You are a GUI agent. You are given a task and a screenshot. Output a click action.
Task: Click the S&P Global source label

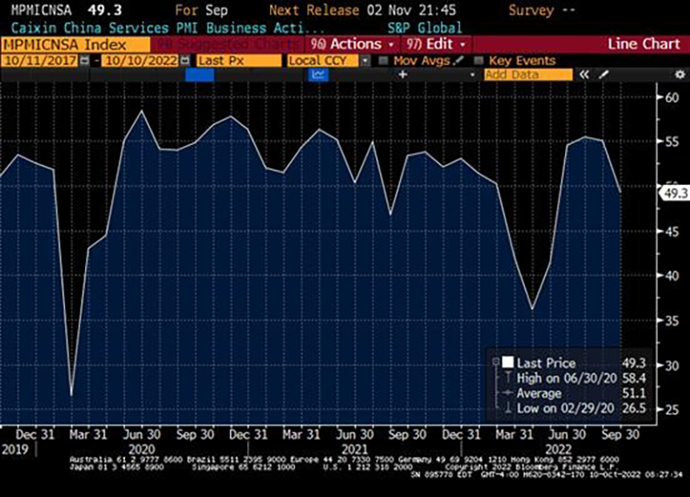(x=424, y=28)
